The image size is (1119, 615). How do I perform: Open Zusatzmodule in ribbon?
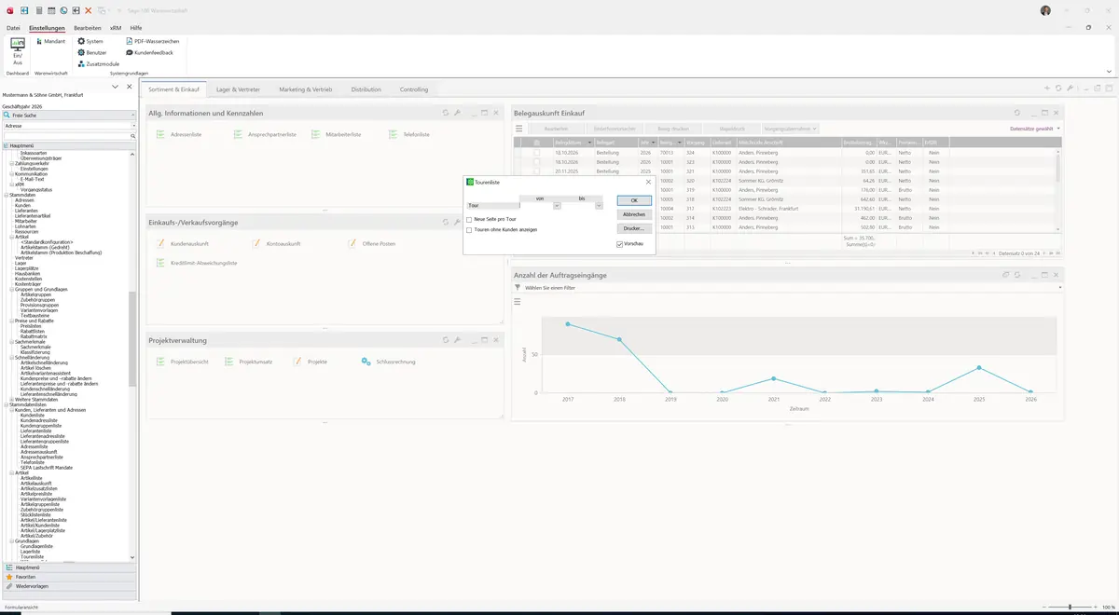[98, 63]
